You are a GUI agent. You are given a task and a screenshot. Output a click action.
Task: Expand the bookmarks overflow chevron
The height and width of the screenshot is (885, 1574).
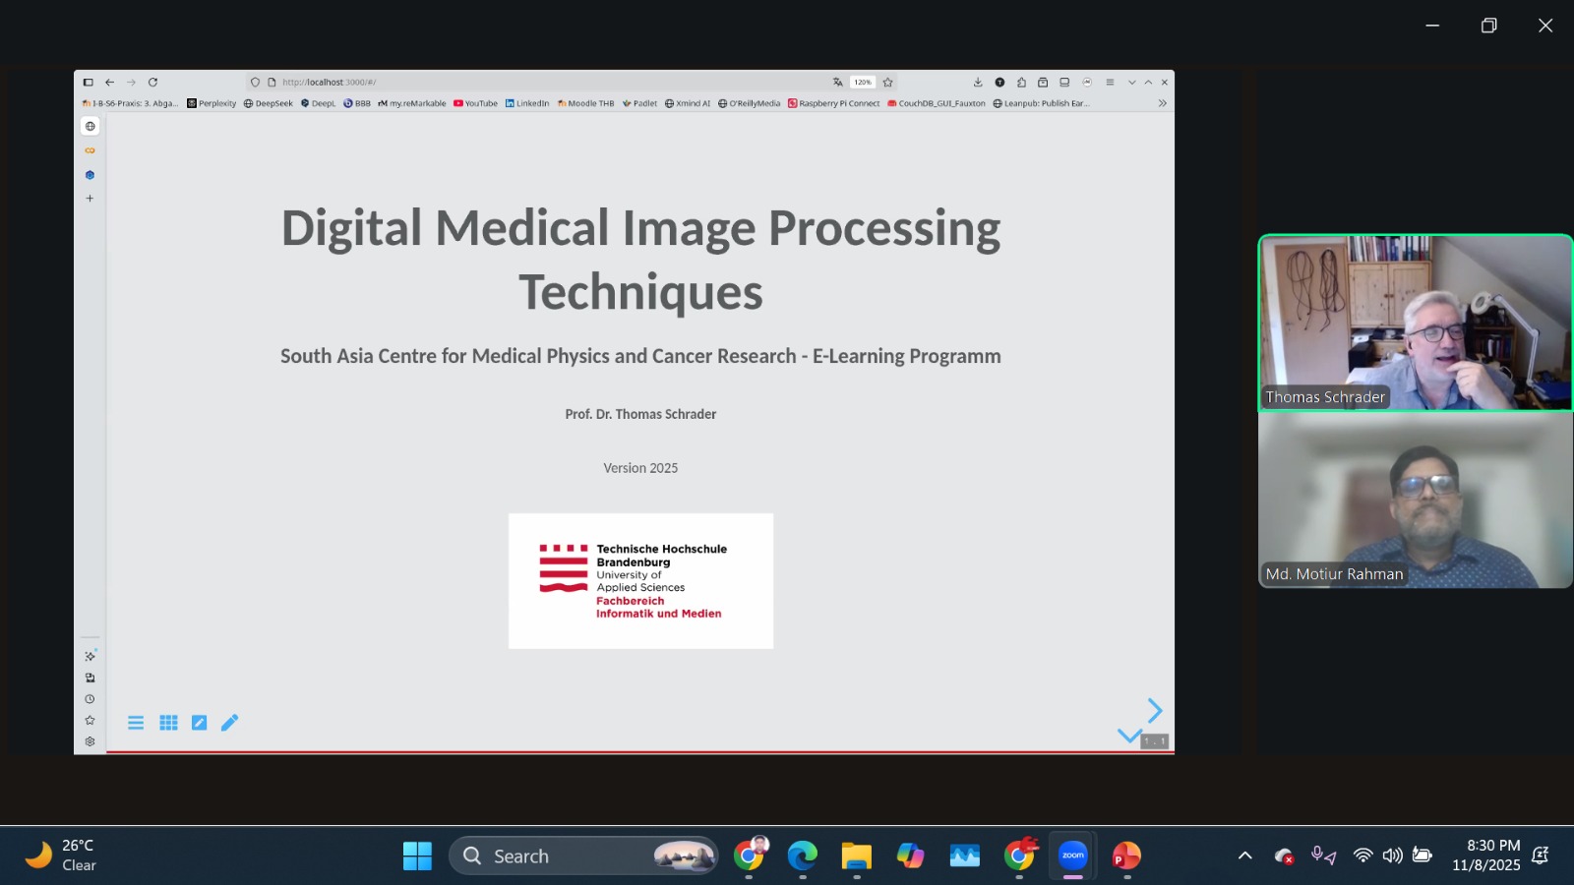[x=1162, y=103]
